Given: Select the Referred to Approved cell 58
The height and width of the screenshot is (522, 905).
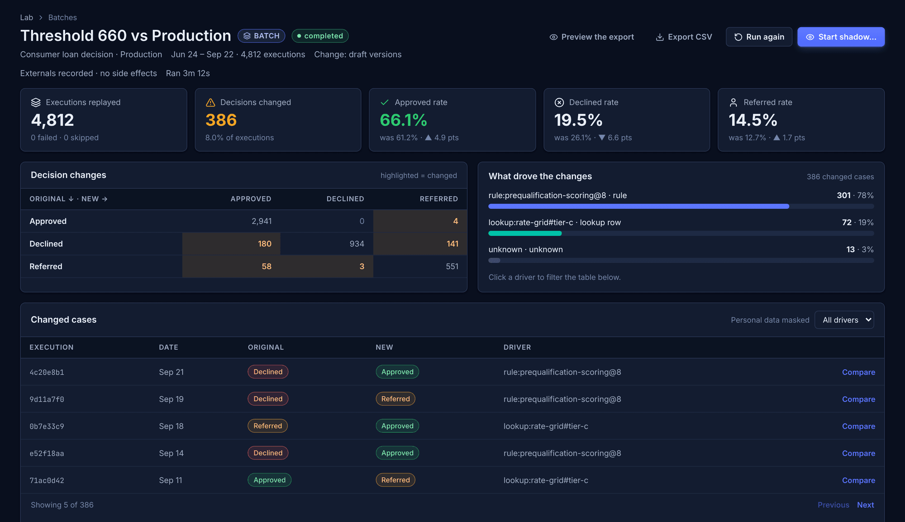Looking at the screenshot, I should (x=231, y=267).
